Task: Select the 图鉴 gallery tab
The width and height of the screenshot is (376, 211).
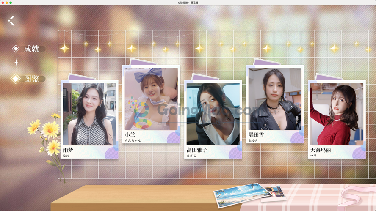Action: pyautogui.click(x=31, y=79)
